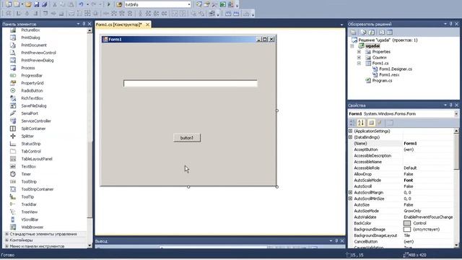The width and height of the screenshot is (462, 260).
Task: Start debugging with the play icon
Action: [x=109, y=4]
